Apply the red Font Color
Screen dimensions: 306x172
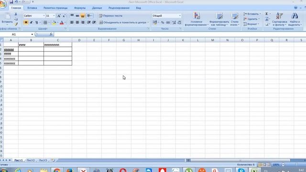tap(62, 22)
